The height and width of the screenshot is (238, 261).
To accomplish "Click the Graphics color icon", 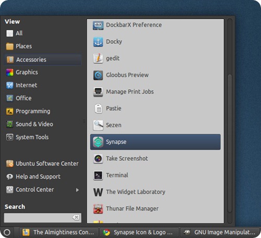I will click(x=9, y=73).
